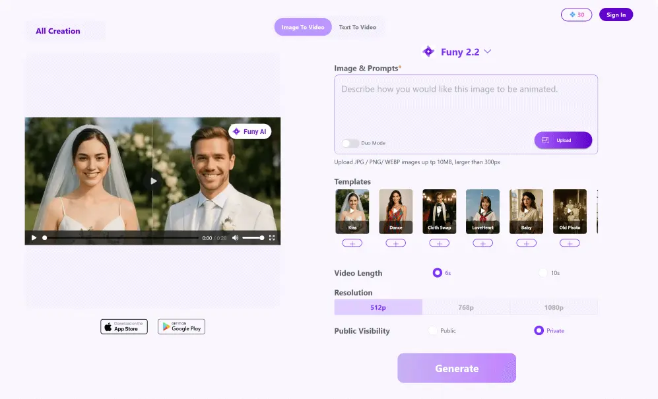Enter fullscreen mode on video player
Viewport: 658px width, 399px height.
click(x=271, y=238)
